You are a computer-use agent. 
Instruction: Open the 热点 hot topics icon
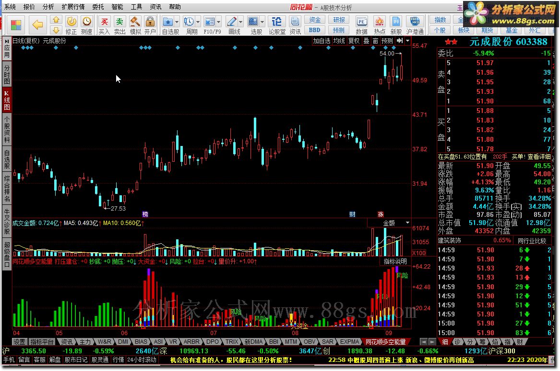pos(380,25)
